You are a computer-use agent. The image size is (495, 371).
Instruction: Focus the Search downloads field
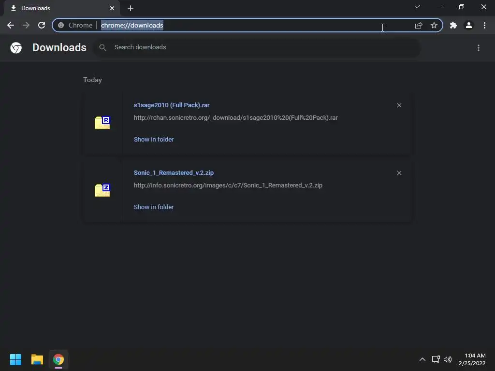tap(256, 47)
